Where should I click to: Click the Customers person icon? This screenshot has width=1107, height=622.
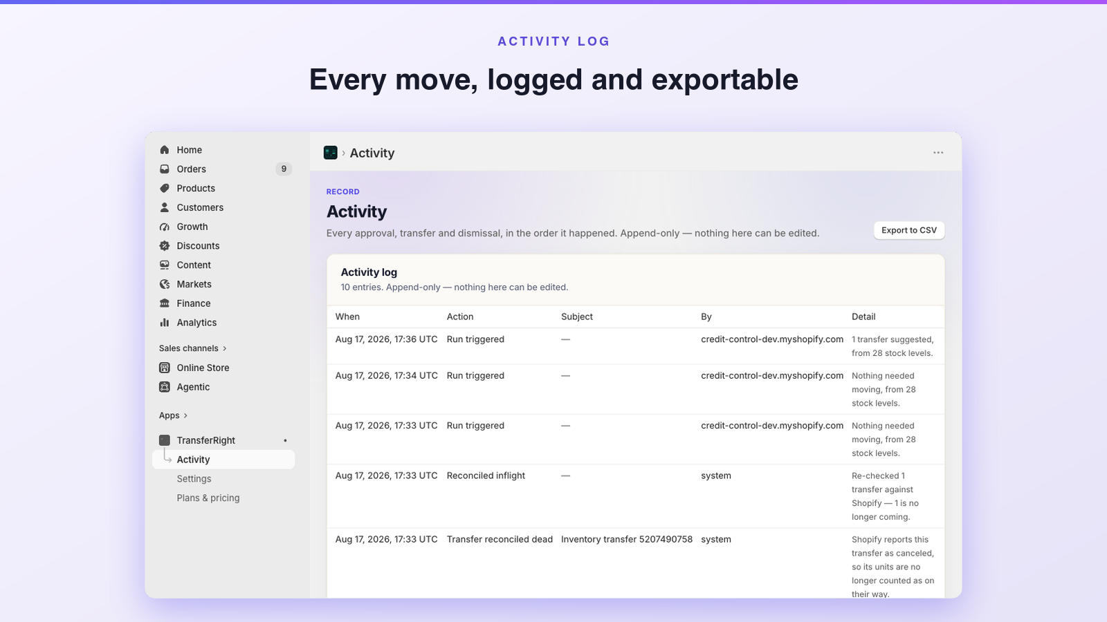165,207
